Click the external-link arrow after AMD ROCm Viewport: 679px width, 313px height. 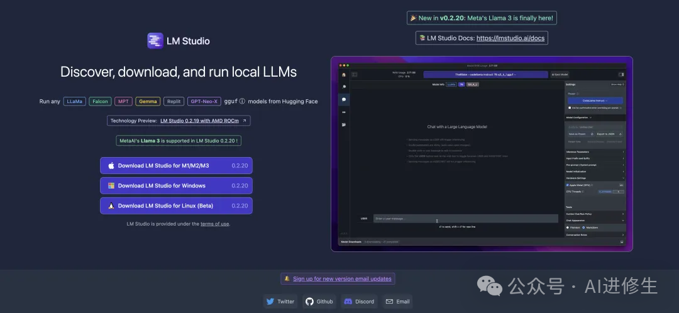(x=244, y=121)
